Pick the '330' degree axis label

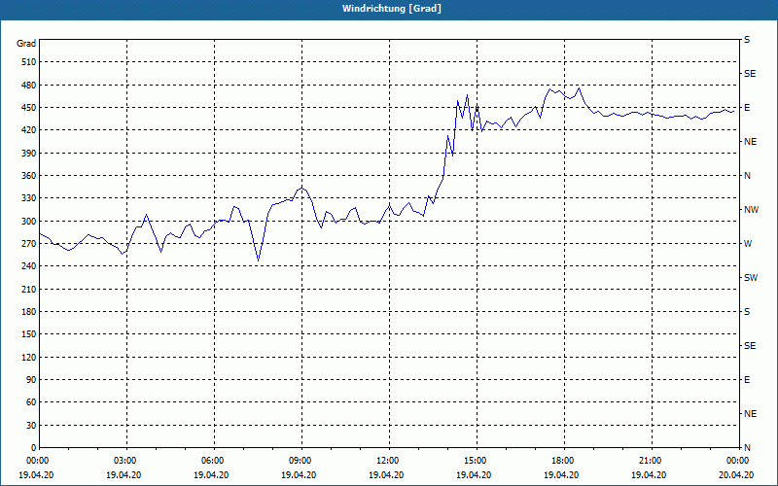point(29,198)
